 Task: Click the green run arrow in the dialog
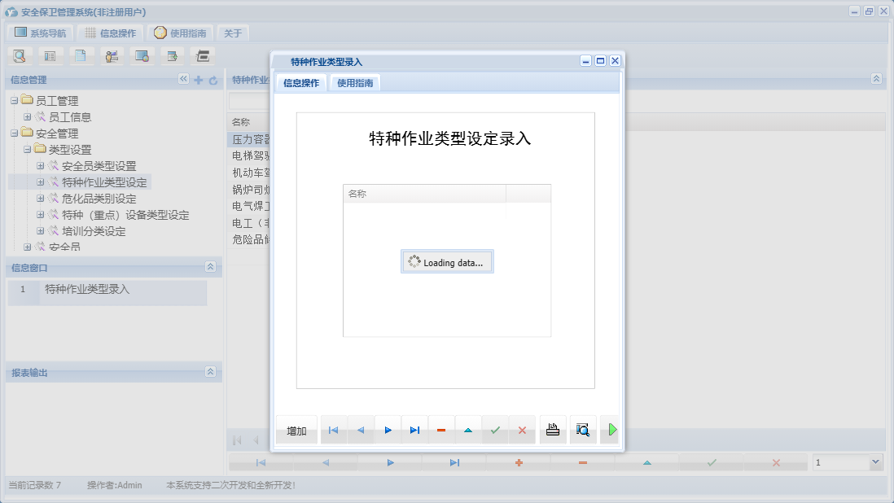point(611,430)
